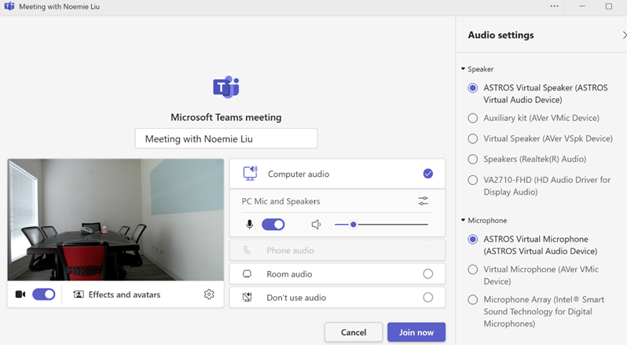Click the meeting name text field
627x345 pixels.
pyautogui.click(x=226, y=139)
